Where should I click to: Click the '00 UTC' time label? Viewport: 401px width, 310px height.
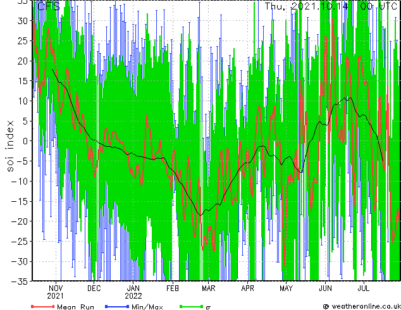(x=378, y=6)
